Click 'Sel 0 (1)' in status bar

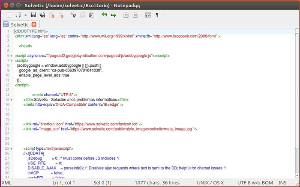point(102,183)
